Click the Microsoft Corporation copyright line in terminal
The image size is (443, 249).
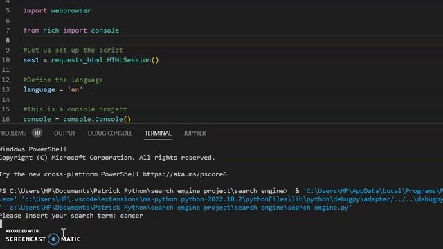[x=107, y=158]
